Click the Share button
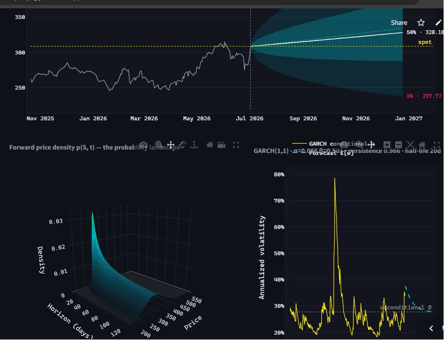444x340 pixels. click(399, 22)
